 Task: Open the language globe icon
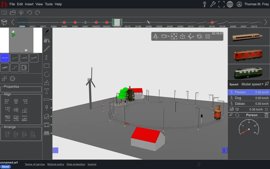pos(230,4)
